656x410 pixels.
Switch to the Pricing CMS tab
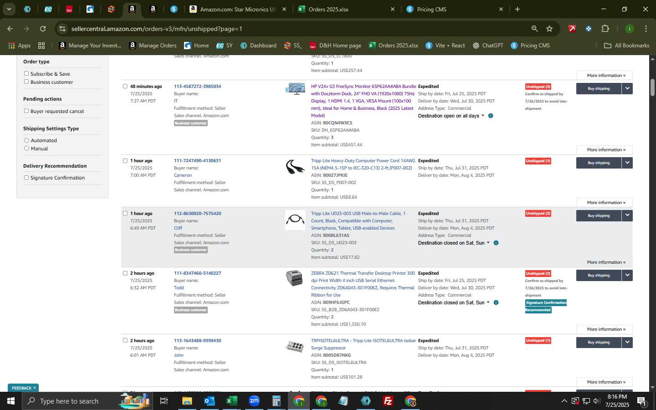tap(456, 9)
